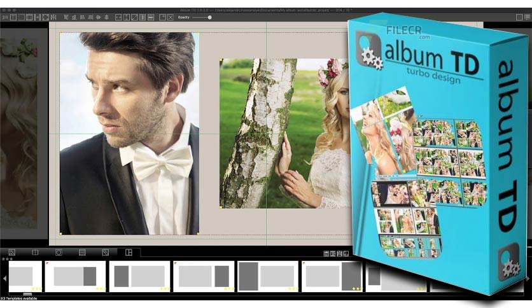Select the bride by birch tree photo

pyautogui.click(x=284, y=133)
